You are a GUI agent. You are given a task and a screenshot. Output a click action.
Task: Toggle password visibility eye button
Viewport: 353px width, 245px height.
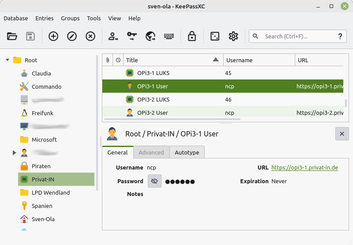coord(154,181)
